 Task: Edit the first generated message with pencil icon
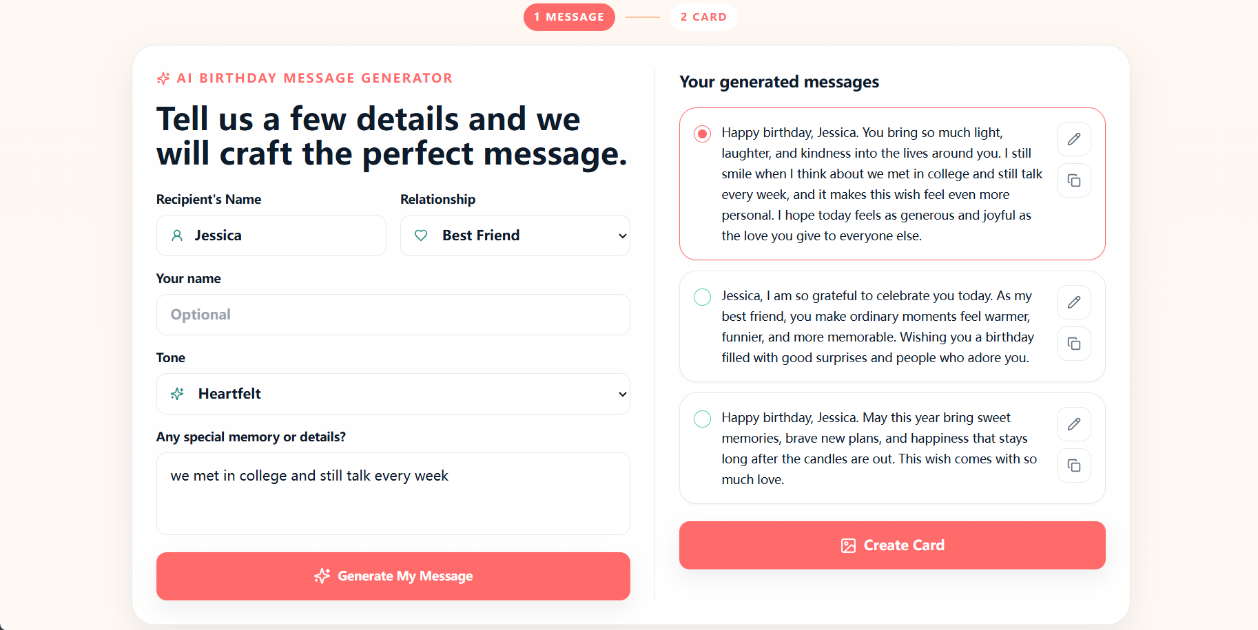[x=1073, y=139]
